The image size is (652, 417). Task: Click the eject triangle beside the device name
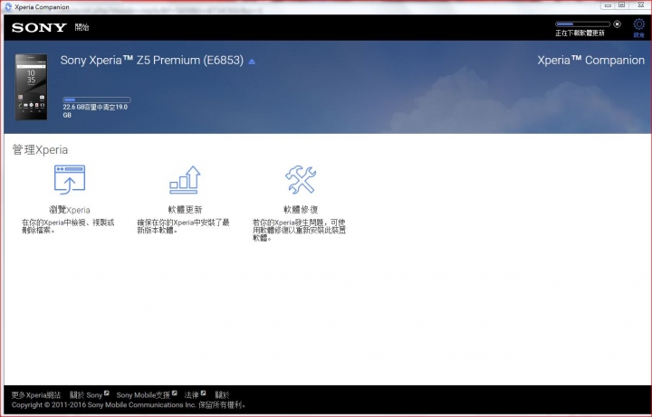click(x=252, y=62)
